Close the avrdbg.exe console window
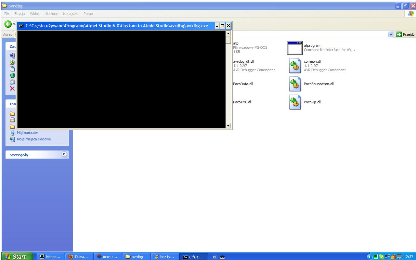Screen dimensions: 416x260 [x=228, y=26]
